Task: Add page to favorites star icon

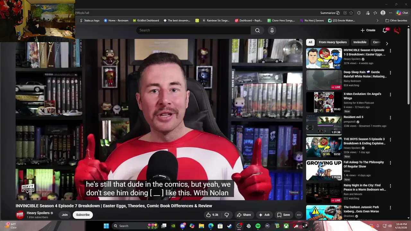Action: [x=351, y=13]
